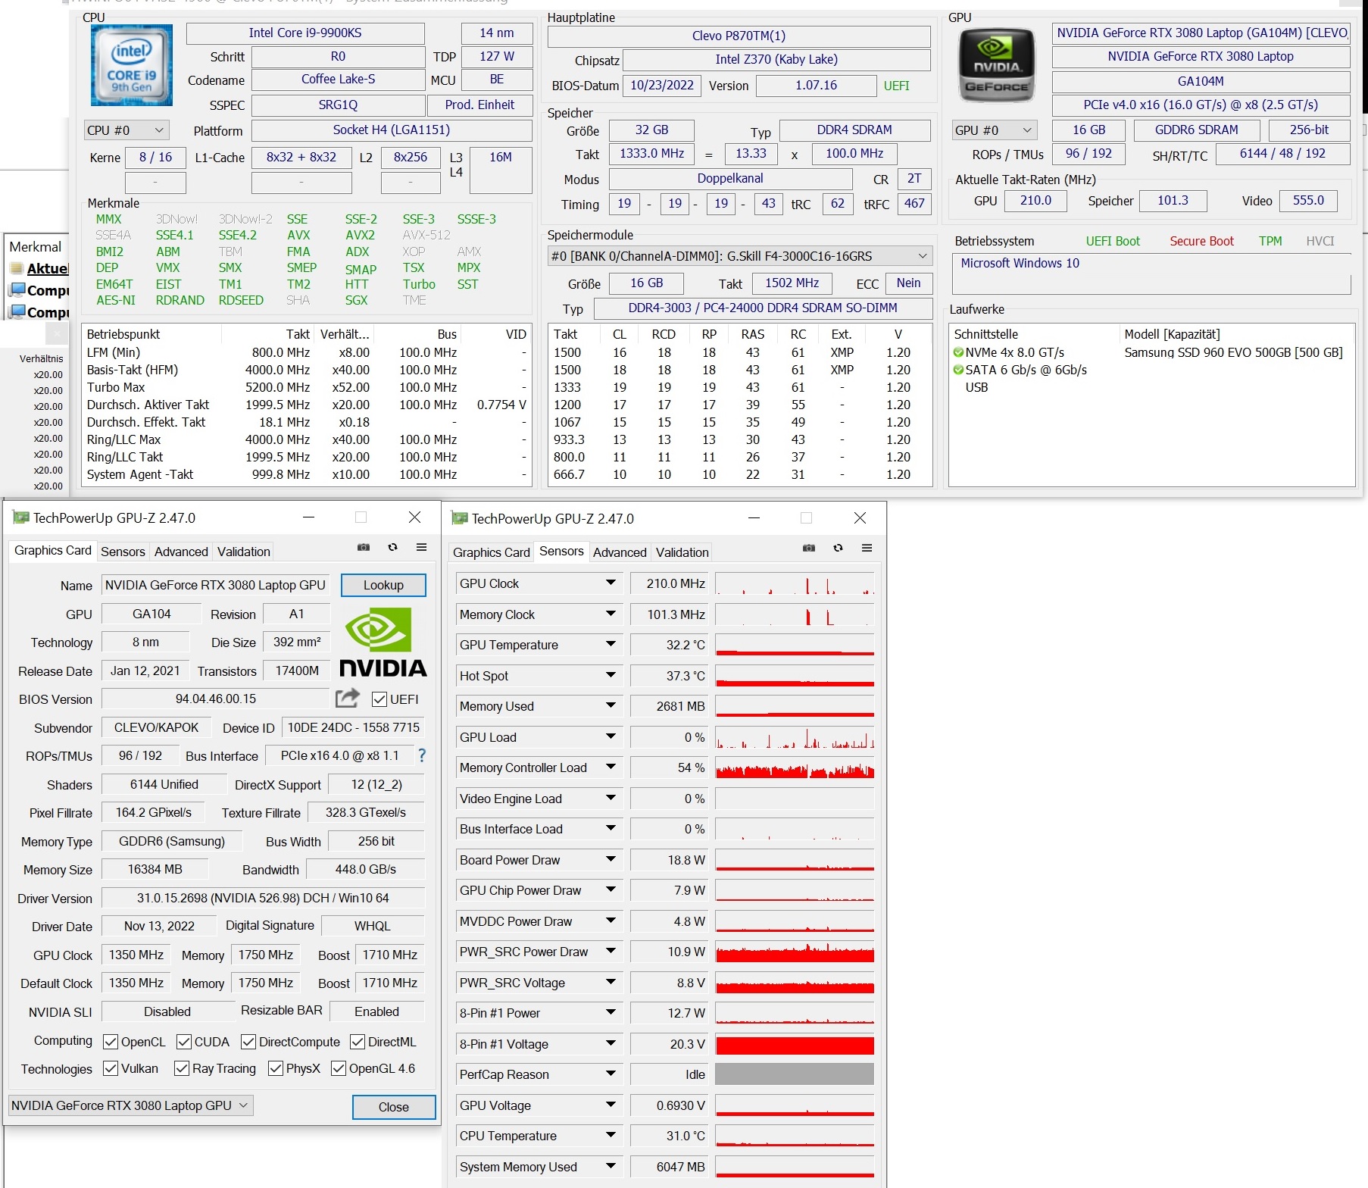Click the NVIDIA logo in GPU-Z

(x=383, y=643)
